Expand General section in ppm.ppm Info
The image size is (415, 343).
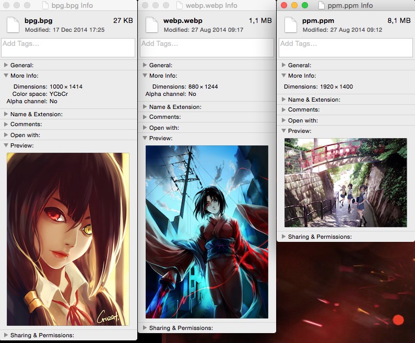point(284,65)
